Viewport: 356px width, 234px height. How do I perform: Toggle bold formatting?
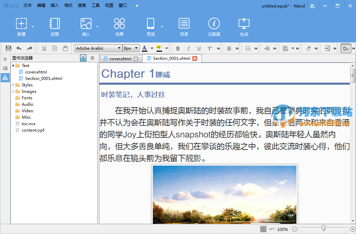click(x=178, y=48)
